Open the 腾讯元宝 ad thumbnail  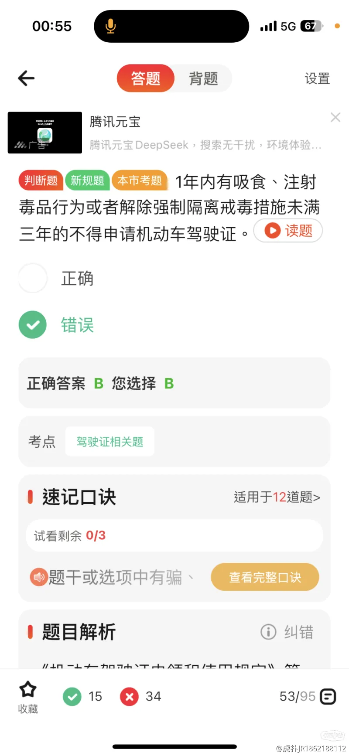click(x=45, y=133)
